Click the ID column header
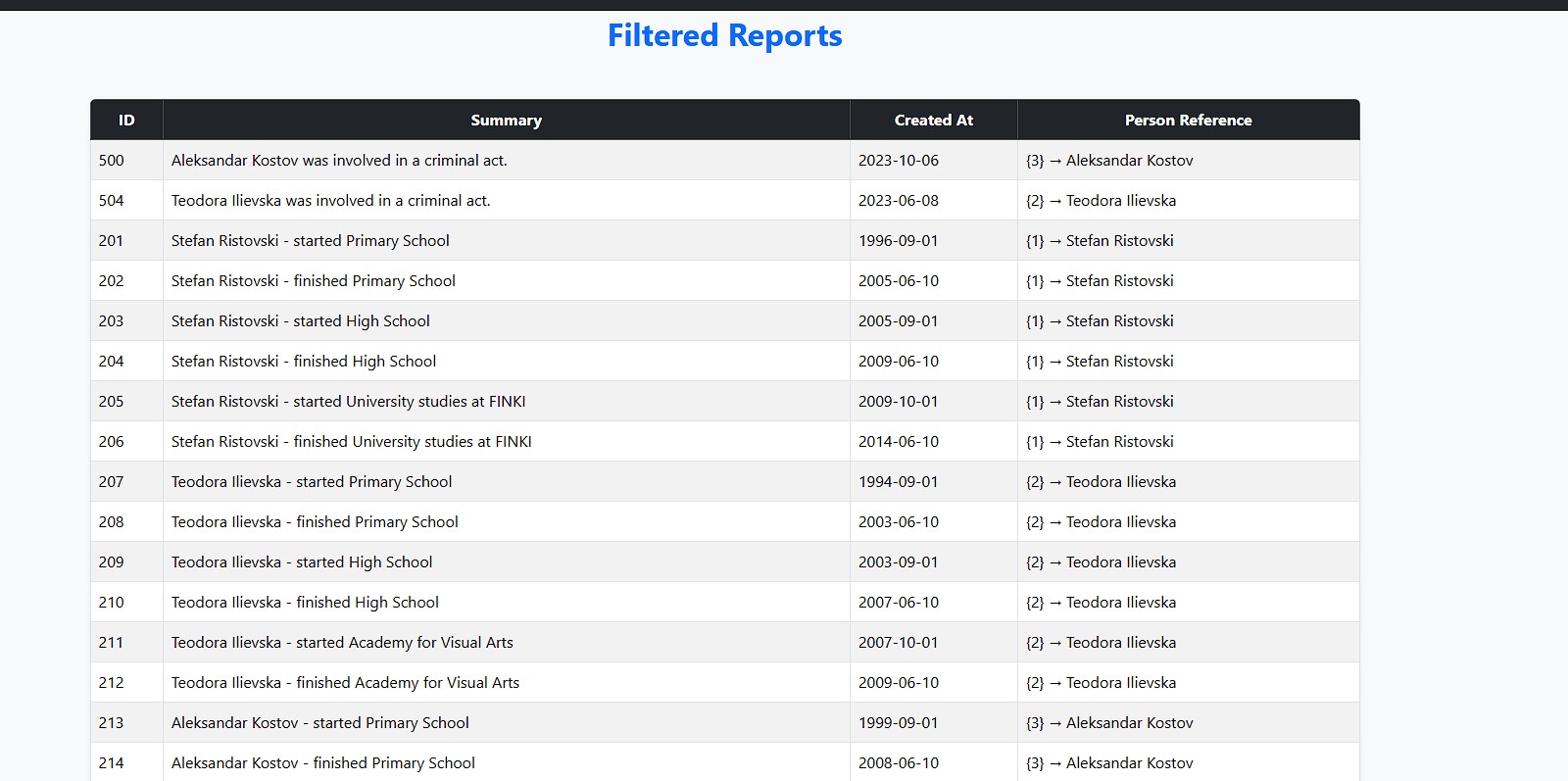Screen dimensions: 1568x781 click(126, 121)
